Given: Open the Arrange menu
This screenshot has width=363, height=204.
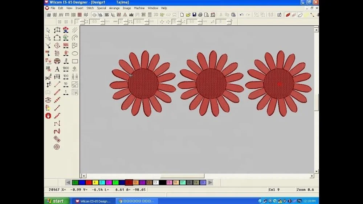Looking at the screenshot, I should tap(114, 8).
